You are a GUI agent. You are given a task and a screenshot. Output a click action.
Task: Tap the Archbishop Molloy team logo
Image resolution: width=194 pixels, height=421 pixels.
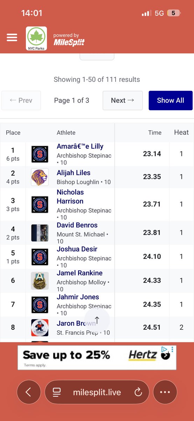pyautogui.click(x=40, y=281)
